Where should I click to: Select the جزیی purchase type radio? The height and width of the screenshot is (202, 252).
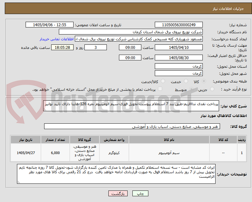pos(212,89)
